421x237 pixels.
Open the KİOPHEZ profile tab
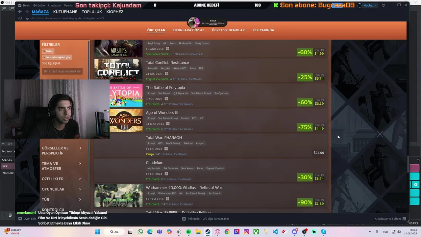(115, 12)
